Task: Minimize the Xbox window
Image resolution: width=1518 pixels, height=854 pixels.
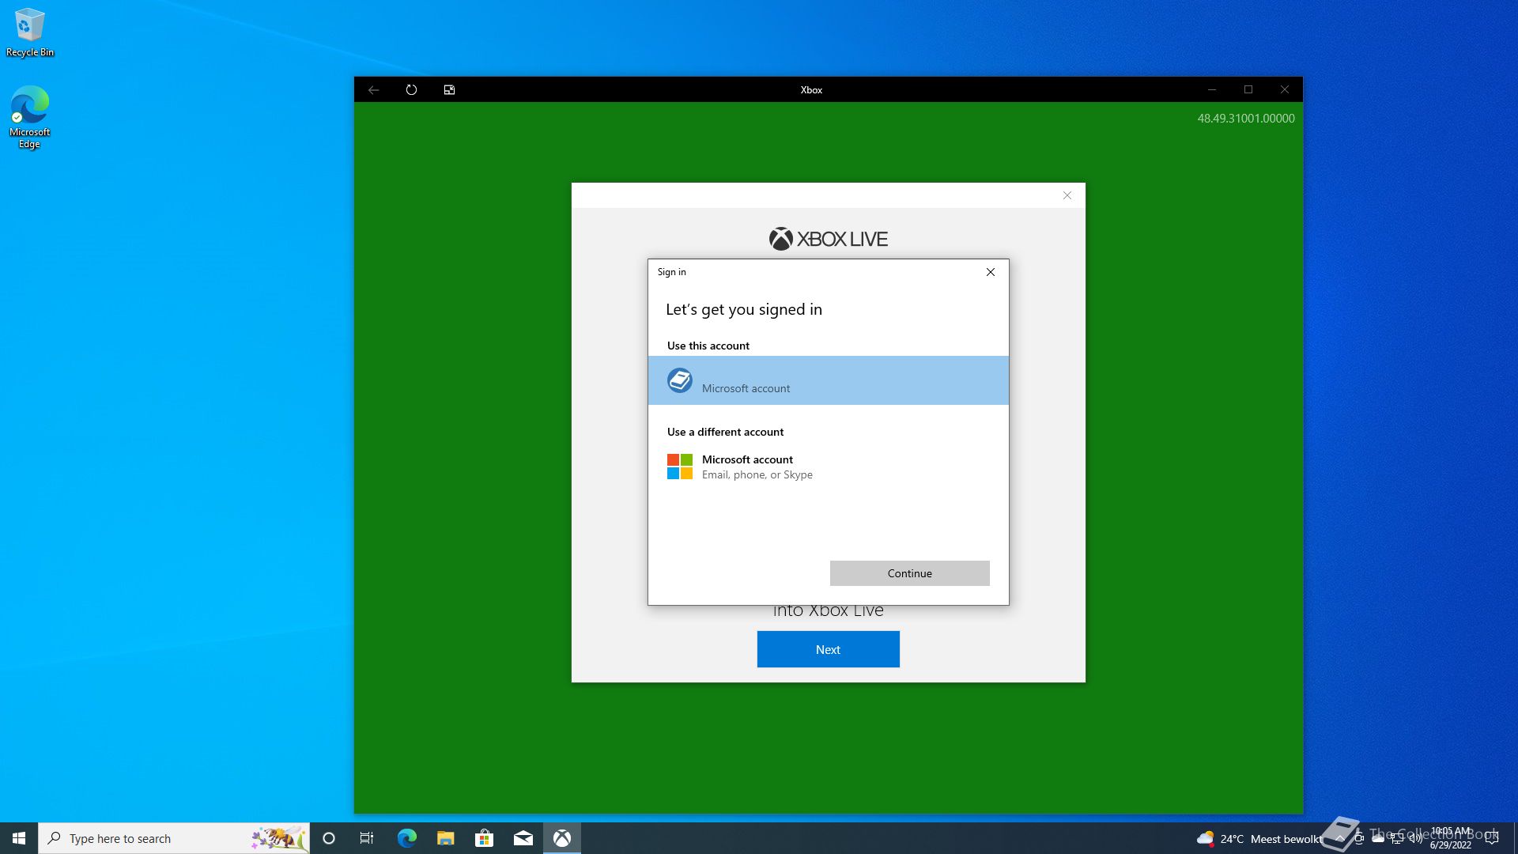Action: click(x=1212, y=90)
